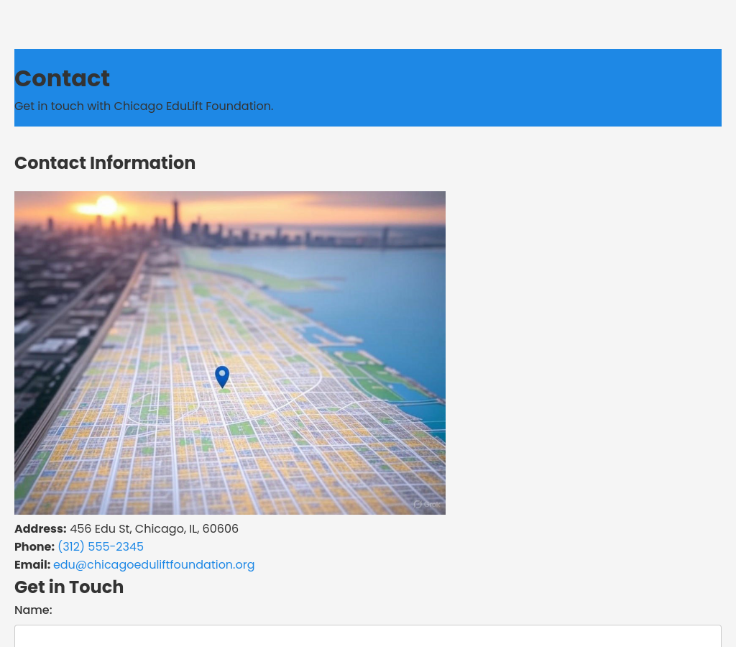Call the (312) 555-2345 phone link
This screenshot has height=647, width=736.
[101, 547]
